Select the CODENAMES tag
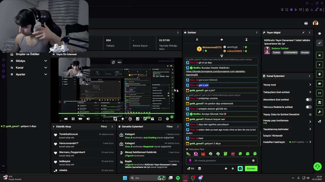The width and height of the screenshot is (325, 182). tap(290, 53)
